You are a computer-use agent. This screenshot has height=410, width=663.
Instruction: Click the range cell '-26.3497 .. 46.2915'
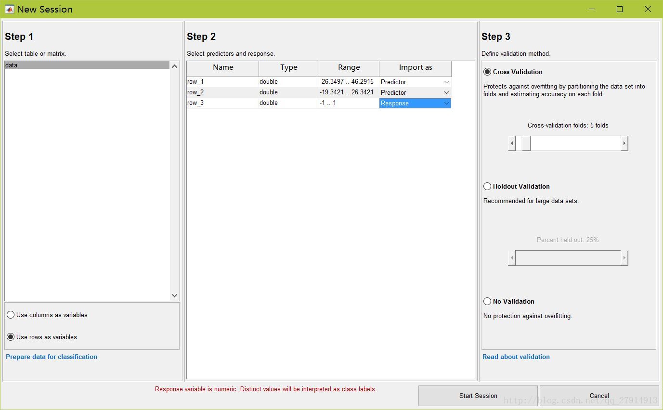pyautogui.click(x=349, y=82)
